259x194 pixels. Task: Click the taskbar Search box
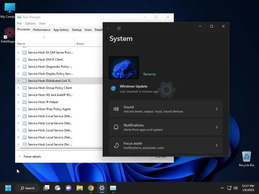point(27,188)
